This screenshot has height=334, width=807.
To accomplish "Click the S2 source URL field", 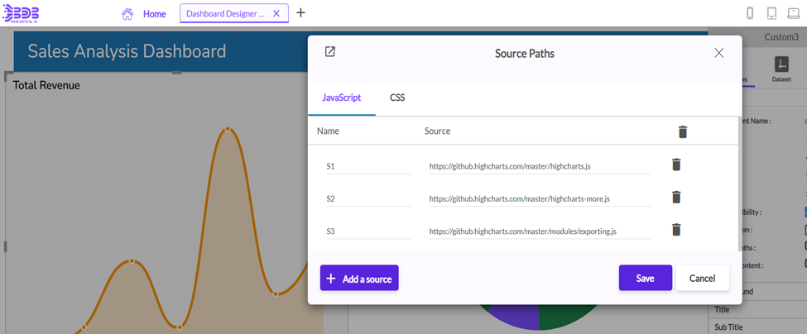I will pyautogui.click(x=539, y=198).
